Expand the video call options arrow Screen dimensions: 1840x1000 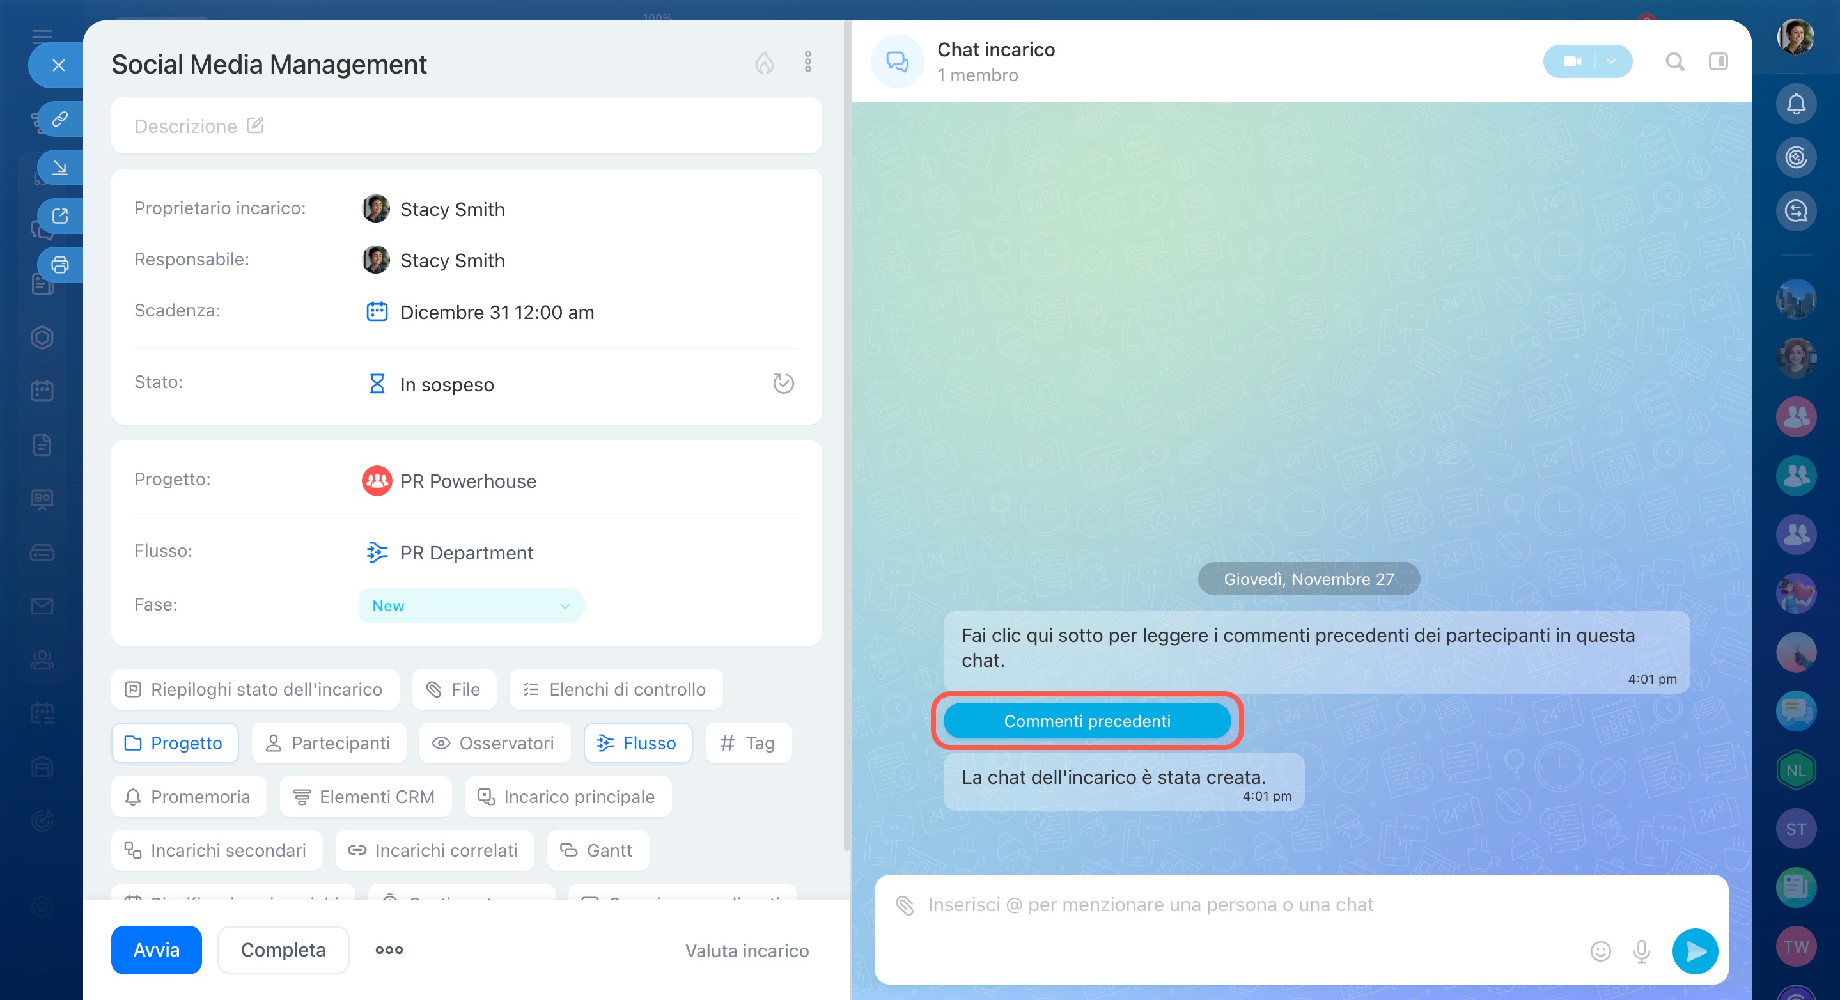click(1610, 62)
